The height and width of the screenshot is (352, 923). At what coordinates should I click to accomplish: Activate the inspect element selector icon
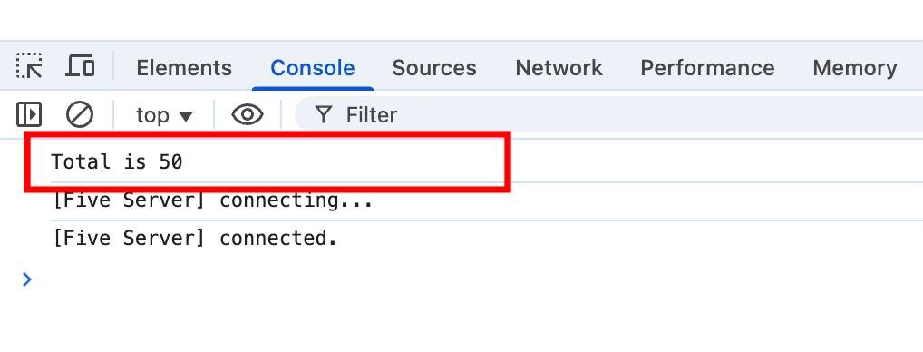tap(29, 66)
